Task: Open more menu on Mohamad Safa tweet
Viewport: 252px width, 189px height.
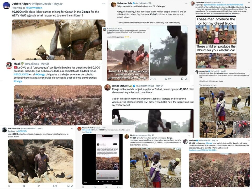Action: 186,3
